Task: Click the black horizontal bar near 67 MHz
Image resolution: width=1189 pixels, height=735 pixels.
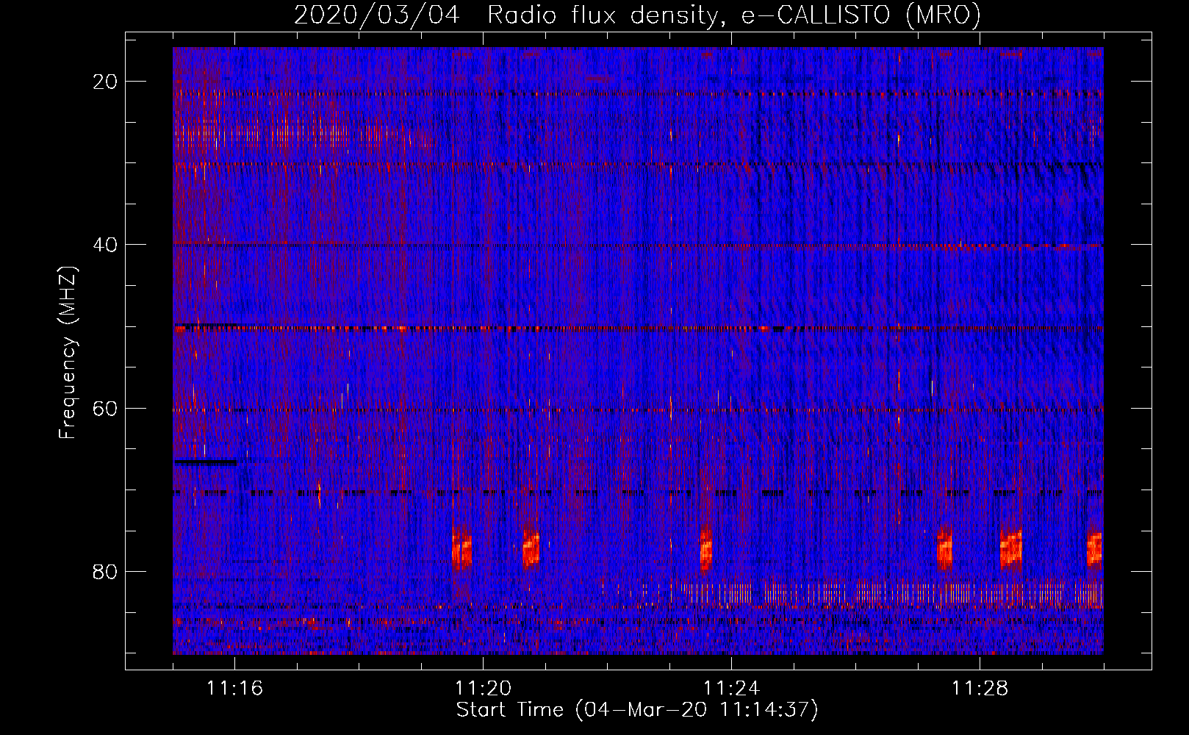Action: (206, 462)
